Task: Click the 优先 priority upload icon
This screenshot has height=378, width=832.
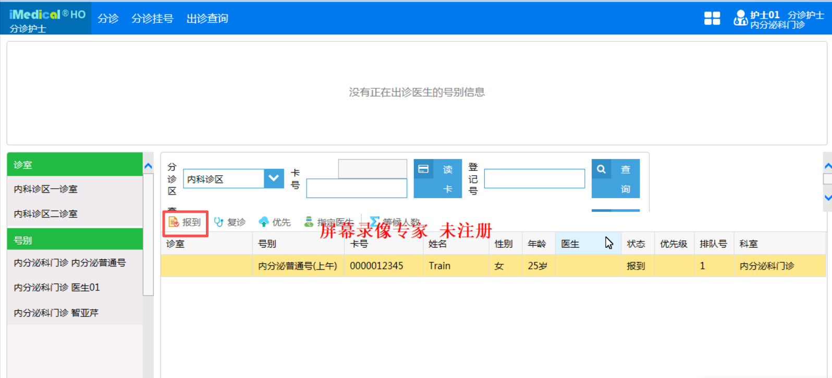Action: [264, 223]
